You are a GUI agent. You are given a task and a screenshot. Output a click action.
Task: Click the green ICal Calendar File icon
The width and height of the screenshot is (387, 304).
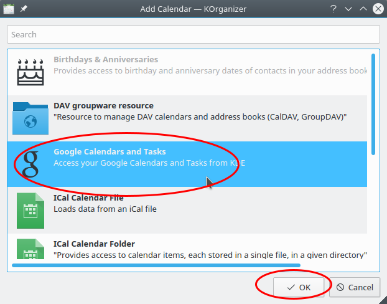click(30, 211)
